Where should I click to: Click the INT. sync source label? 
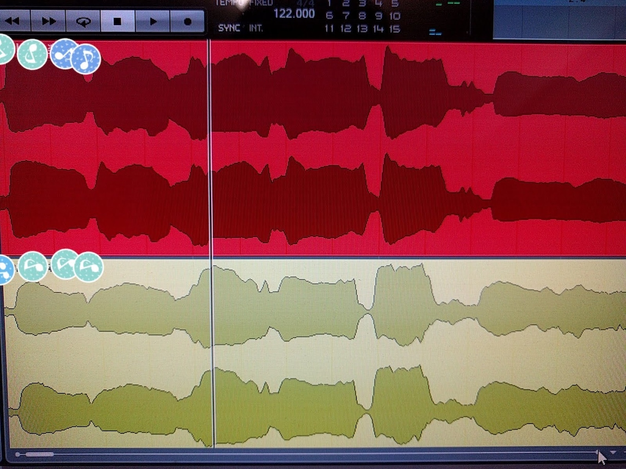(x=256, y=28)
